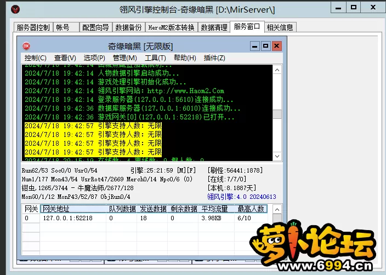Switch to the 服务器控制 tab
The image size is (386, 275).
(33, 27)
